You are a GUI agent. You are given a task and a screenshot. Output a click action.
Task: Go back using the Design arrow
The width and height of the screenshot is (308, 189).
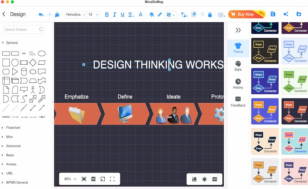pos(4,14)
